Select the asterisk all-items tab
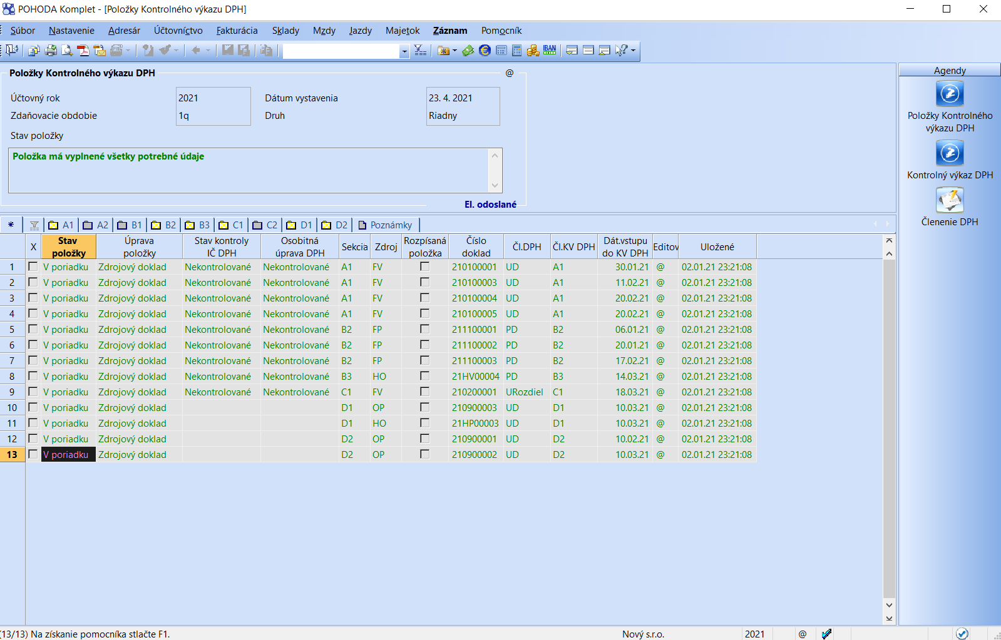Image resolution: width=1001 pixels, height=640 pixels. click(11, 225)
